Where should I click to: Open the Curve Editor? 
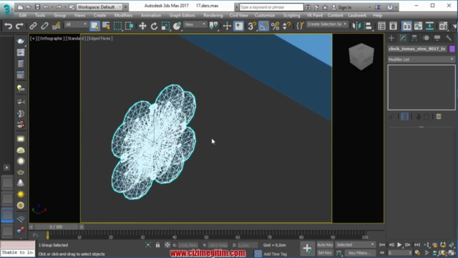pyautogui.click(x=418, y=26)
